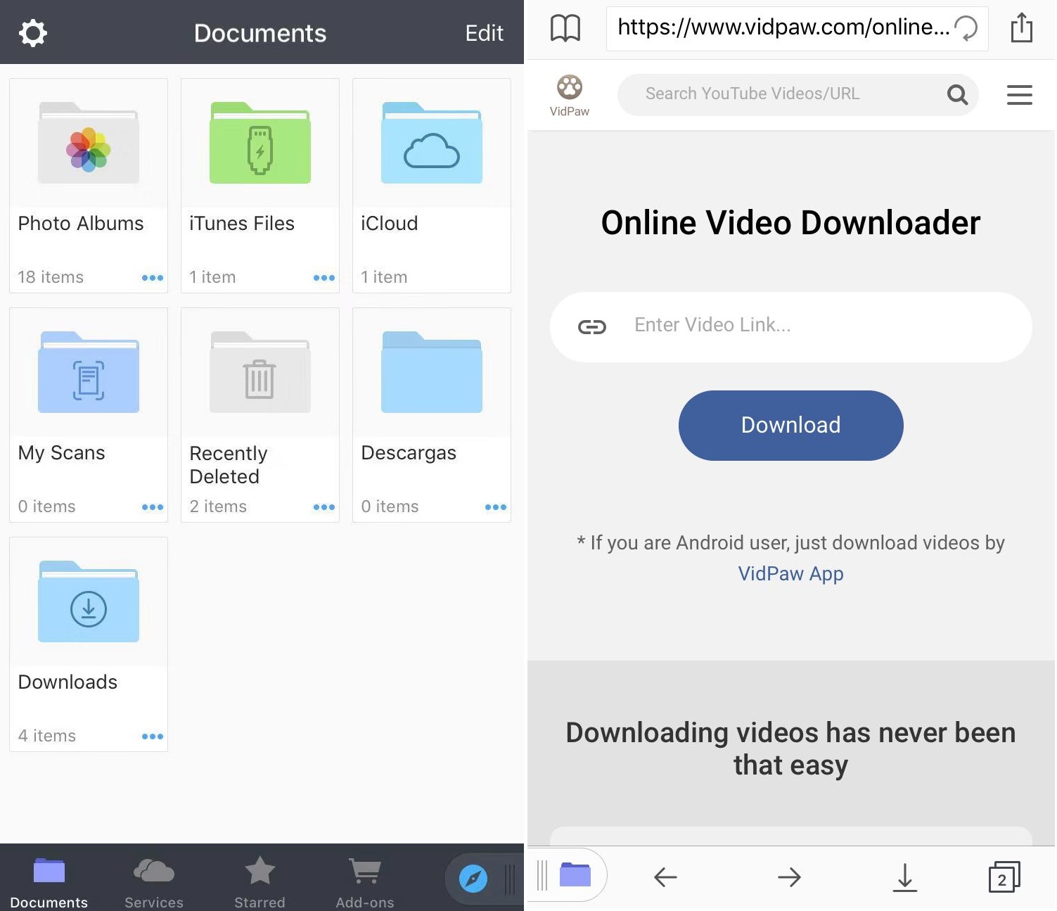Tap the '4 items' count text
This screenshot has width=1057, height=911.
[x=47, y=736]
